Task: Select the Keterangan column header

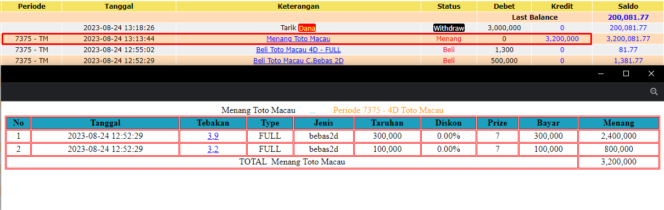Action: click(298, 7)
